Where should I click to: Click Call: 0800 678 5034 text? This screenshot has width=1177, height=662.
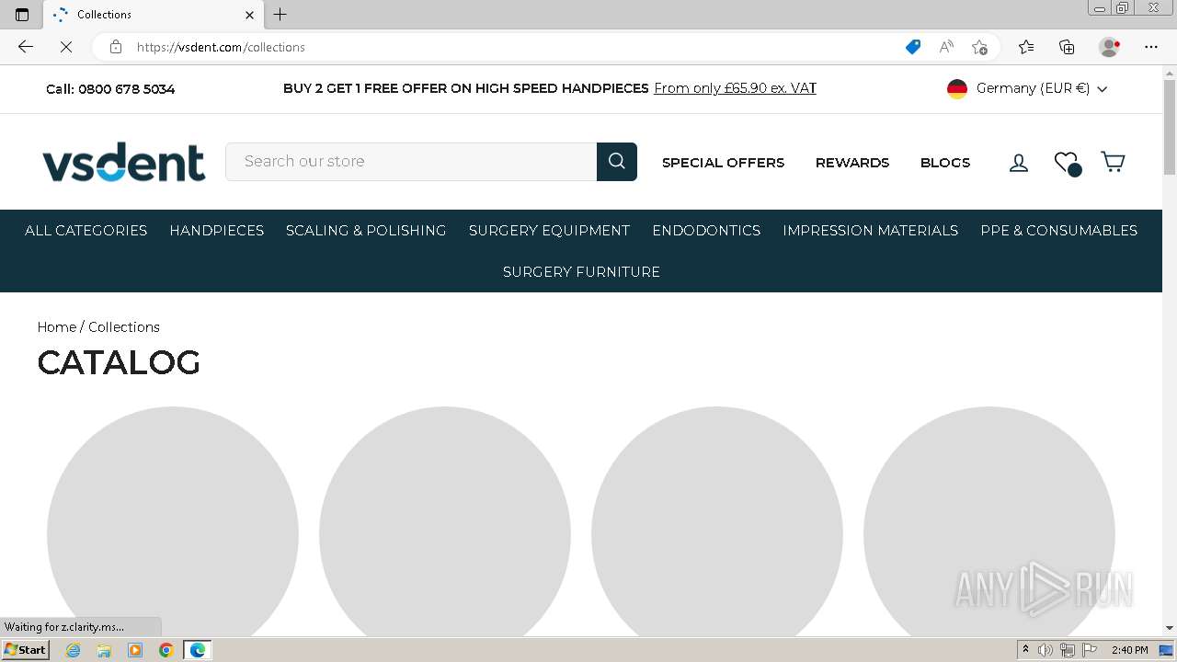pyautogui.click(x=110, y=89)
